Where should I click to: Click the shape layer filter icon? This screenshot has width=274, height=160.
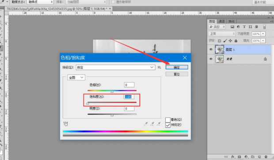pos(250,27)
